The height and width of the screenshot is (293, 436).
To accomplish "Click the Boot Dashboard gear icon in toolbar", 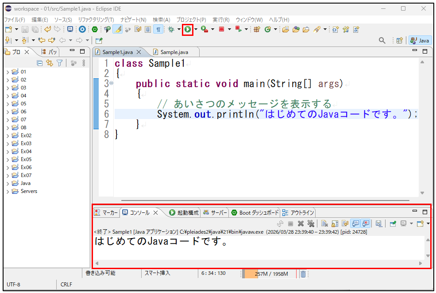I will tap(82, 29).
